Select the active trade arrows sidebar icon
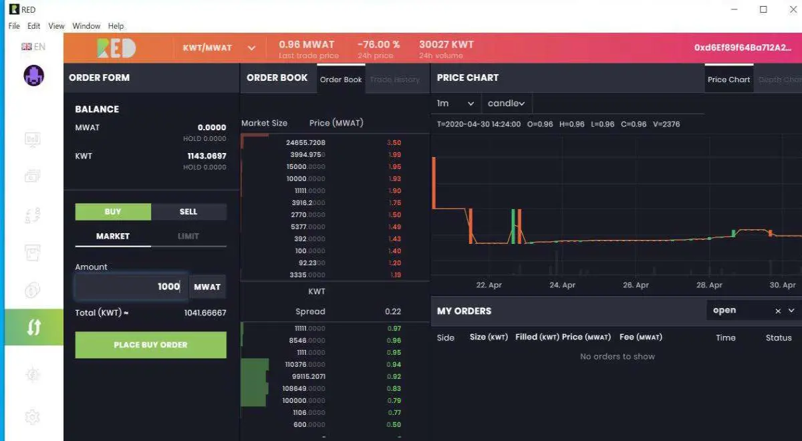 pyautogui.click(x=34, y=327)
